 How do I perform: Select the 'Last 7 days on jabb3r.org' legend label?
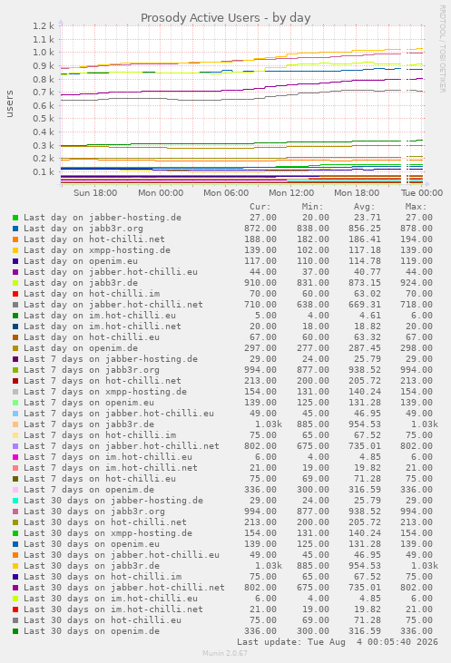[92, 370]
